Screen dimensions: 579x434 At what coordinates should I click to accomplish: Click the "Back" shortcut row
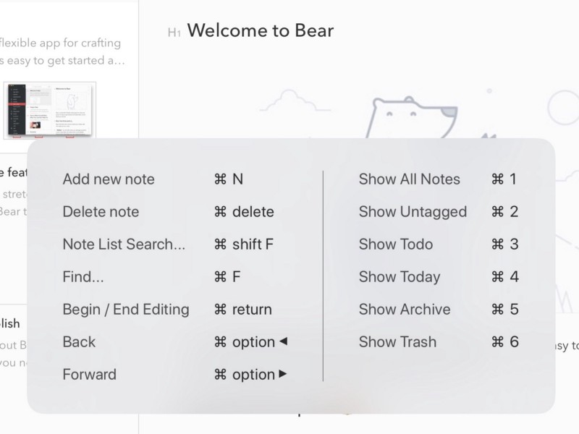(79, 342)
